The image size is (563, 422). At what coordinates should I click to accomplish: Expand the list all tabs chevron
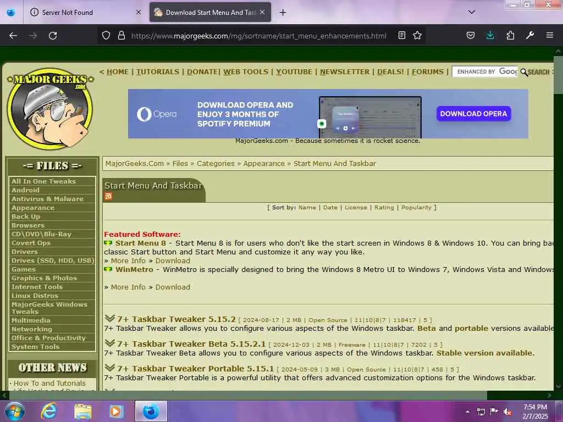472,12
